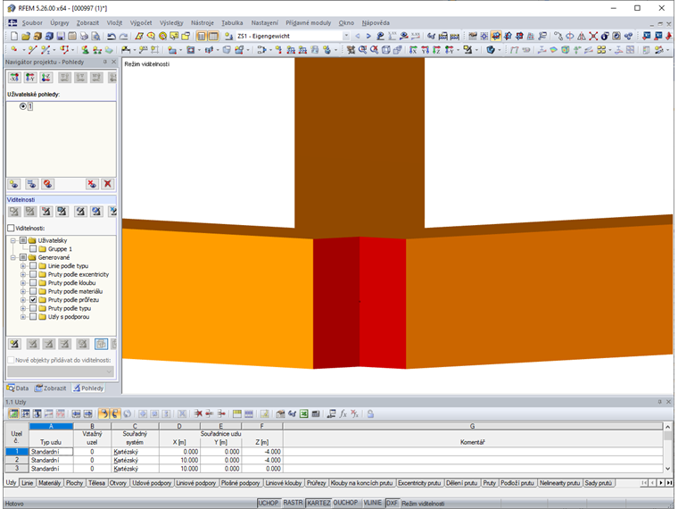Check Pruty podle excentricity checkbox
This screenshot has width=678, height=509.
33,274
